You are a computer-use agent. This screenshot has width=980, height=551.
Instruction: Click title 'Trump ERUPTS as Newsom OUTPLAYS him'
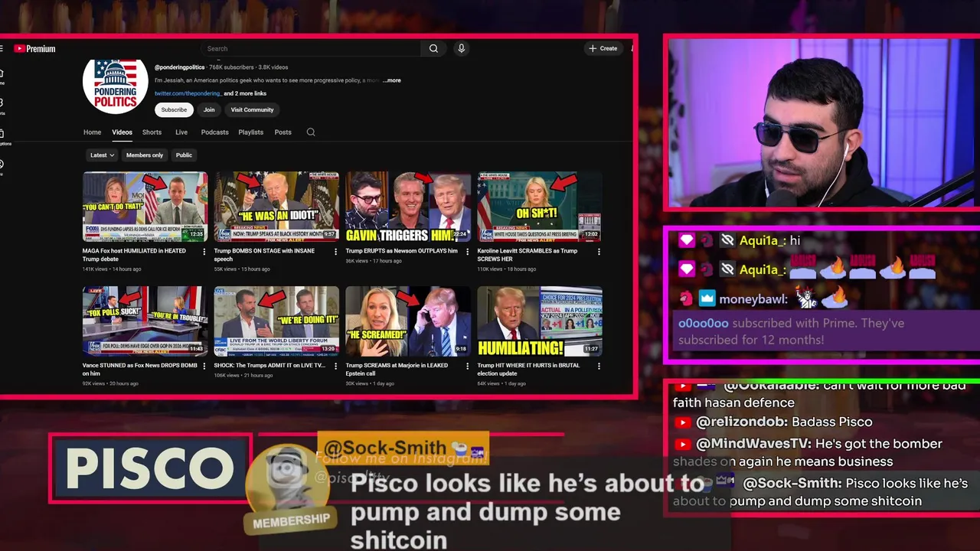tap(401, 251)
